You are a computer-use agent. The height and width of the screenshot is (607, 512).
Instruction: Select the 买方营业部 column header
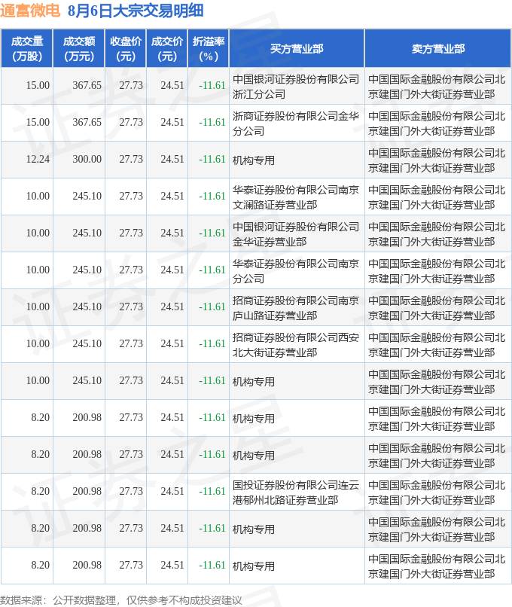(x=297, y=48)
